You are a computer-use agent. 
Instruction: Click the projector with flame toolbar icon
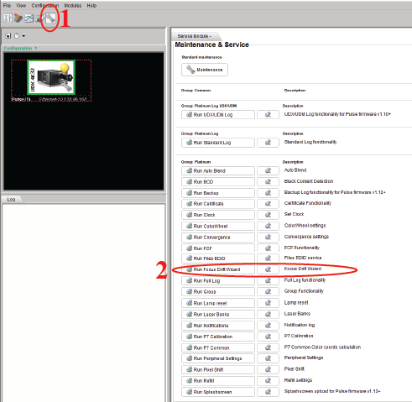(x=18, y=18)
